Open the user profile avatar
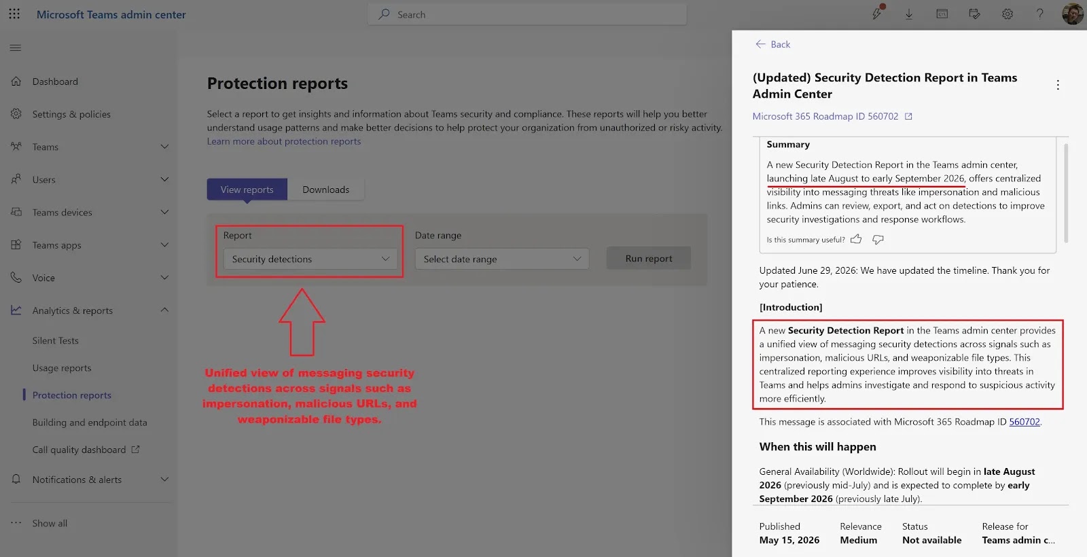This screenshot has width=1087, height=557. [1073, 14]
